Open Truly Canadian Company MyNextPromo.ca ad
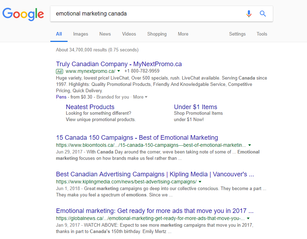 [x=119, y=64]
